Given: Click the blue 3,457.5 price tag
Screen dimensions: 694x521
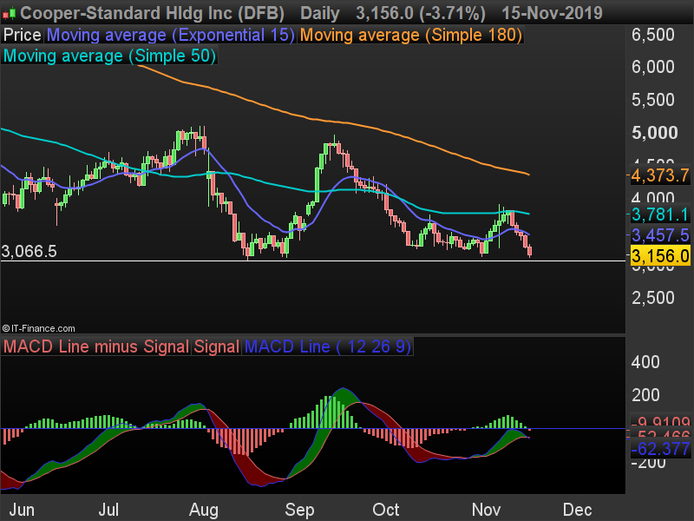Looking at the screenshot, I should pyautogui.click(x=660, y=235).
